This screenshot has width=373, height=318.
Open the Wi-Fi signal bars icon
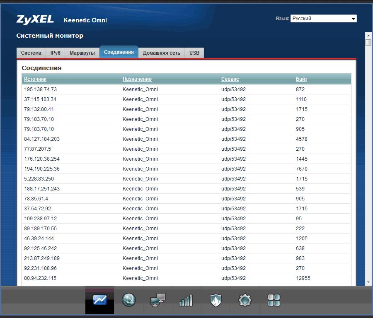pos(186,300)
